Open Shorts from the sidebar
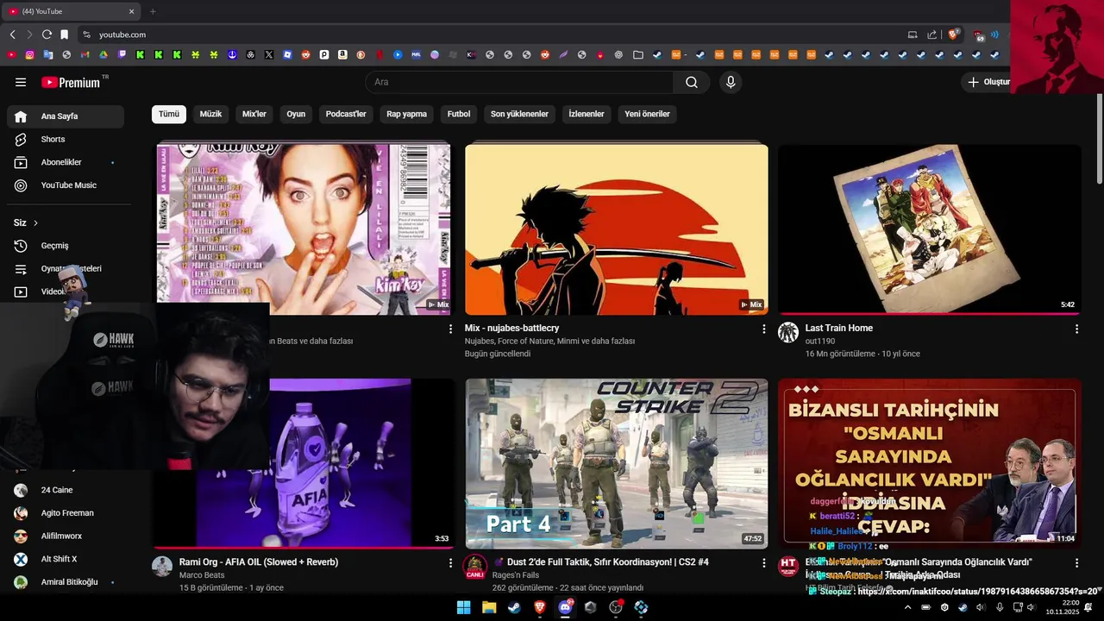Viewport: 1104px width, 621px height. 66,139
